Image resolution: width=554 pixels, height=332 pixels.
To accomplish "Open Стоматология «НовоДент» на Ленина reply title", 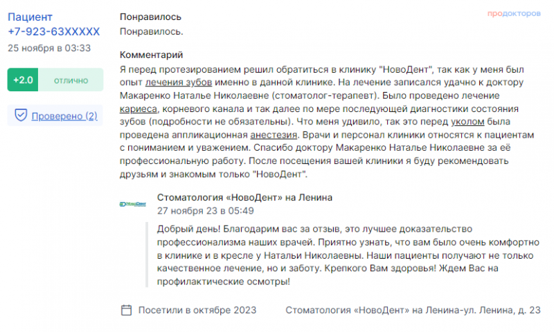I will pyautogui.click(x=244, y=197).
